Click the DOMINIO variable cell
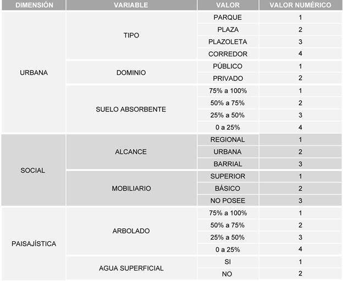343x281 pixels. (131, 72)
